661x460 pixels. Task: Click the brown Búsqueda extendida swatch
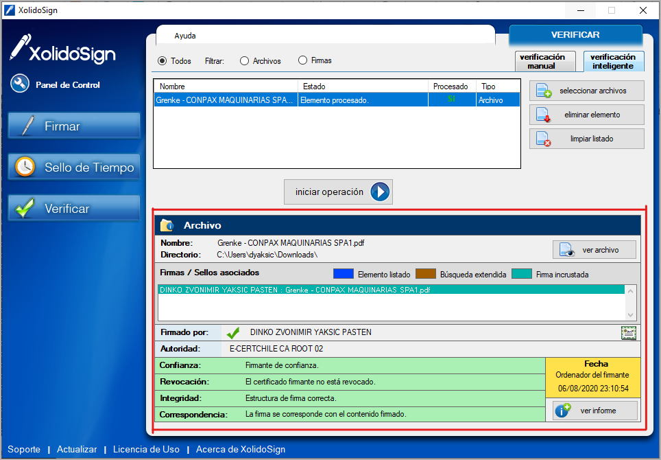point(425,274)
